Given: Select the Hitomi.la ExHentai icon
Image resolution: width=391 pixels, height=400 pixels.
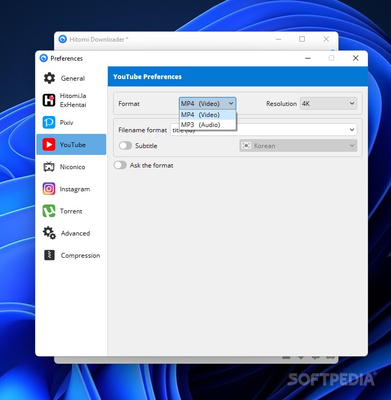Looking at the screenshot, I should click(x=49, y=100).
